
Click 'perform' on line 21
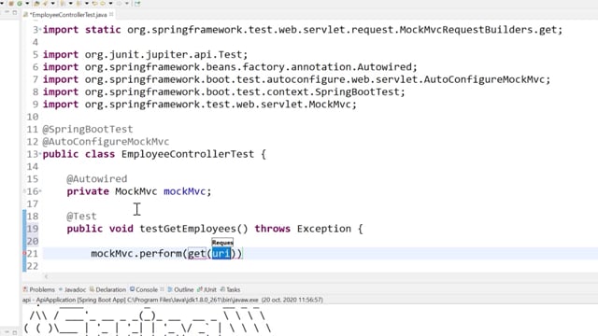click(x=160, y=254)
